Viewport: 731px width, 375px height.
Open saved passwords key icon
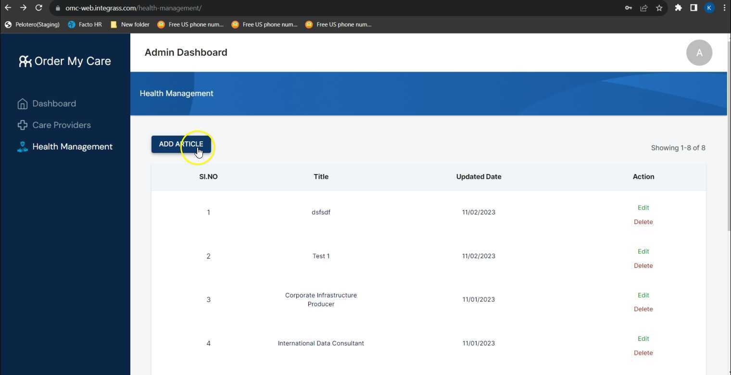(x=628, y=8)
